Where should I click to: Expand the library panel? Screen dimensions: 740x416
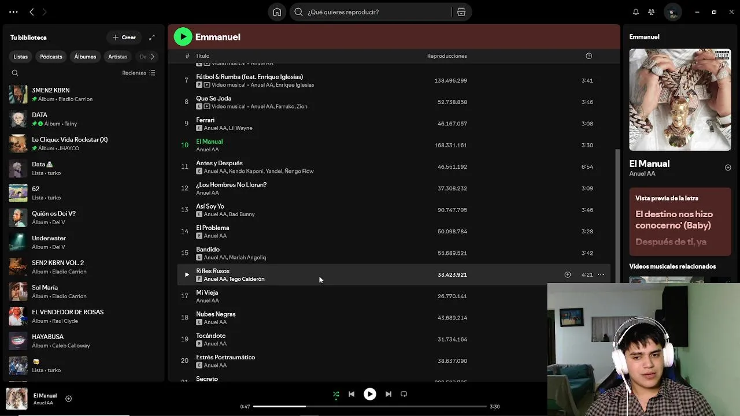(x=152, y=38)
